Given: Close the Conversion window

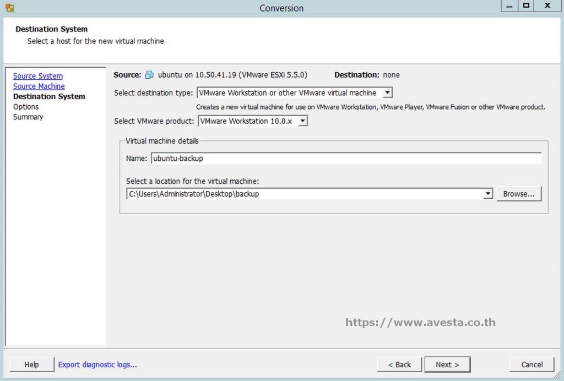Looking at the screenshot, I should [547, 6].
